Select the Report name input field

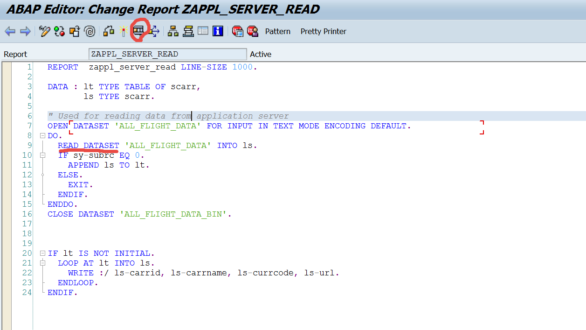click(167, 54)
